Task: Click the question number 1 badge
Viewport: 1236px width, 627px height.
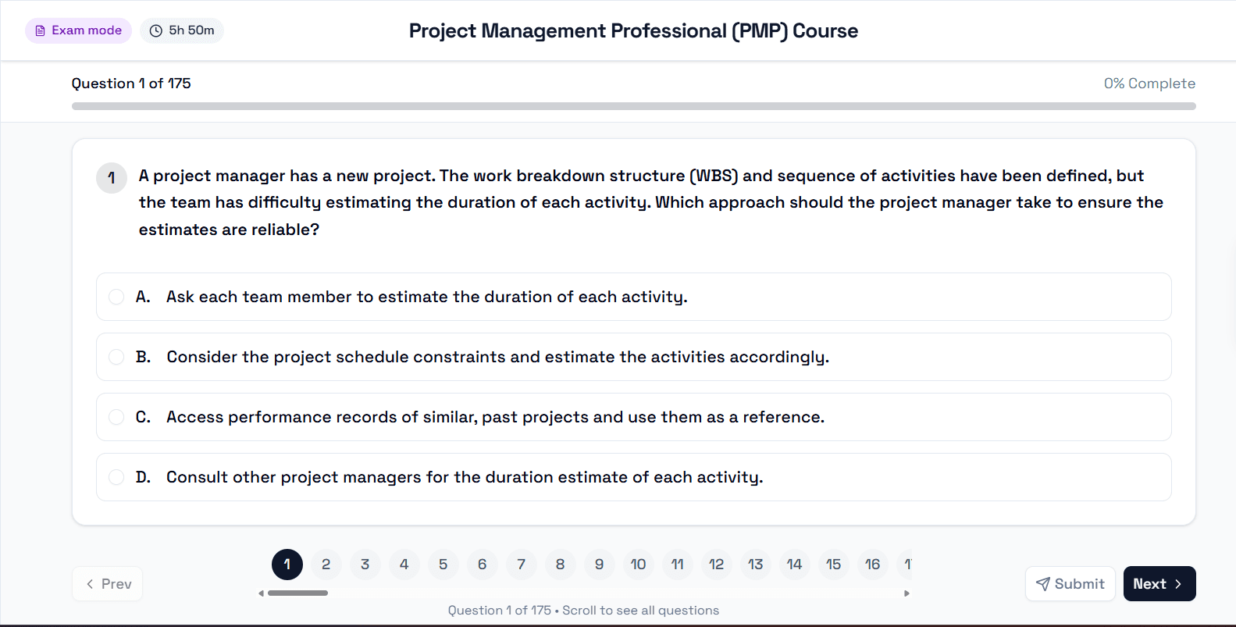Action: pyautogui.click(x=112, y=178)
